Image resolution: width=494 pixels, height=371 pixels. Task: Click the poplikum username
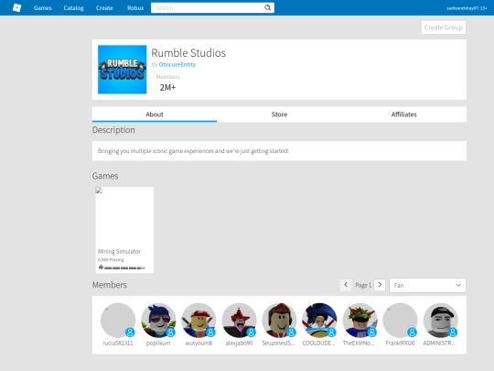(x=158, y=343)
